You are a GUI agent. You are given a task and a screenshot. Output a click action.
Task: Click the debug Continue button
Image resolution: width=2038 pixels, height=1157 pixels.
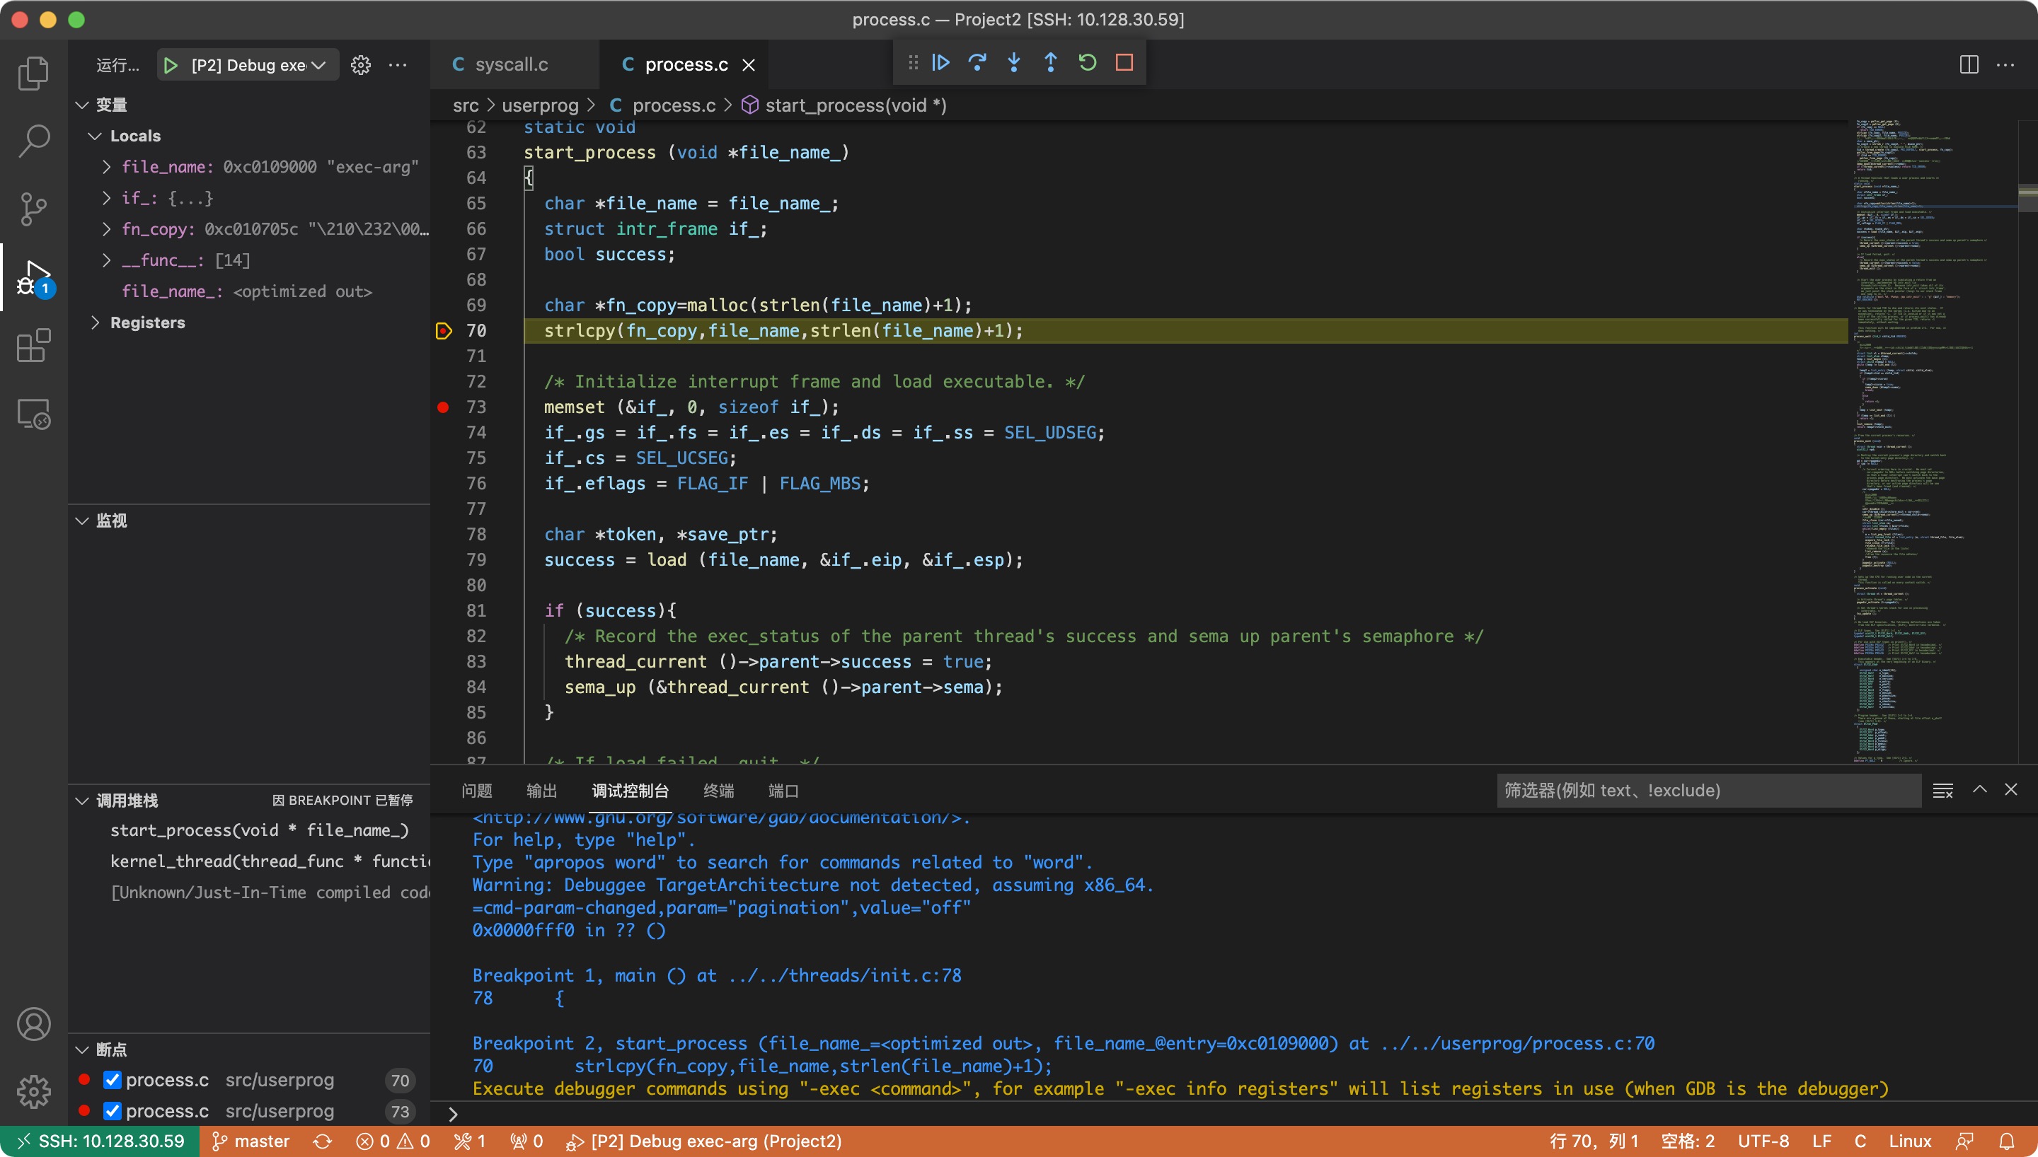(940, 63)
